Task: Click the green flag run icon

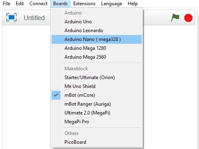Action: 175,18
